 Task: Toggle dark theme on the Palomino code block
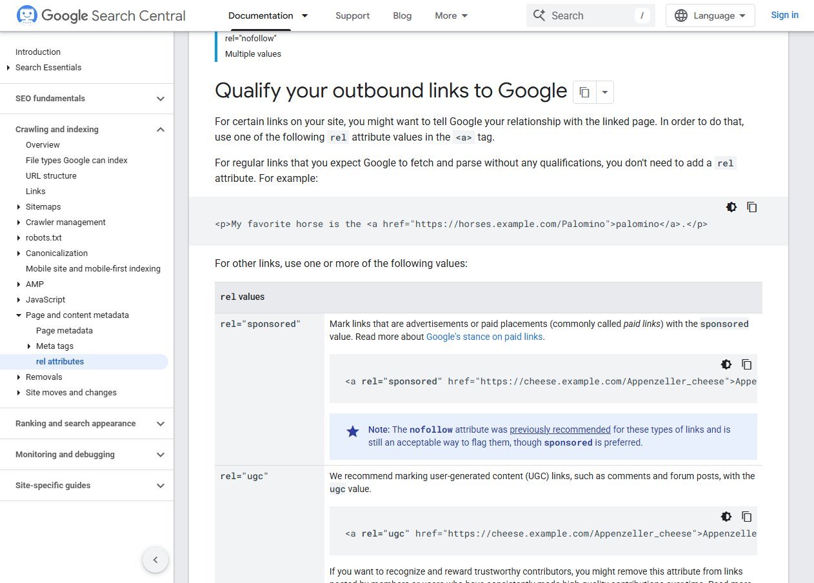point(731,207)
